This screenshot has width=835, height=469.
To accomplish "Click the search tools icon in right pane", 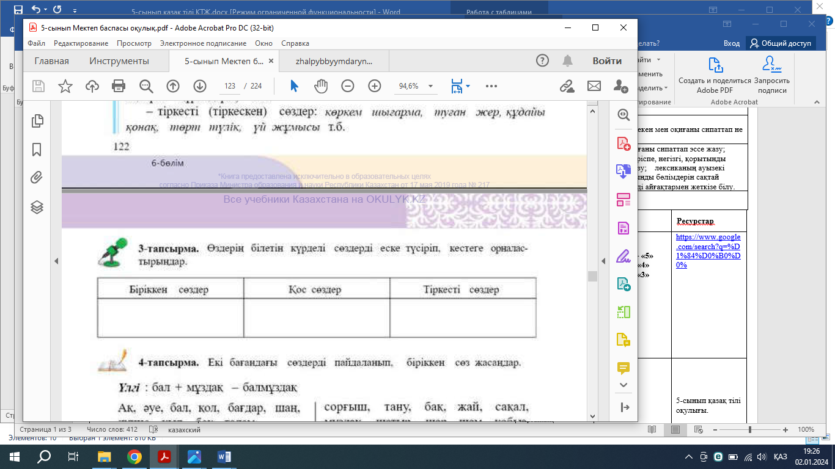I will pos(623,114).
